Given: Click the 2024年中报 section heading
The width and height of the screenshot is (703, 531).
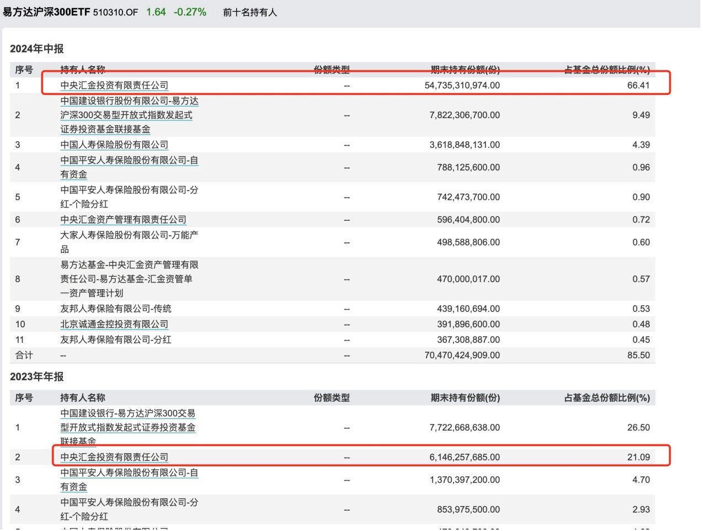Looking at the screenshot, I should click(37, 49).
